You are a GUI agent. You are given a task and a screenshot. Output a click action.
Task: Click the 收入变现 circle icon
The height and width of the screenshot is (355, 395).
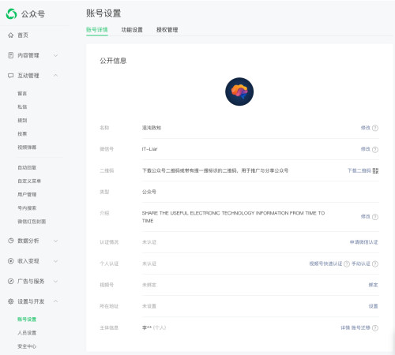(x=10, y=261)
